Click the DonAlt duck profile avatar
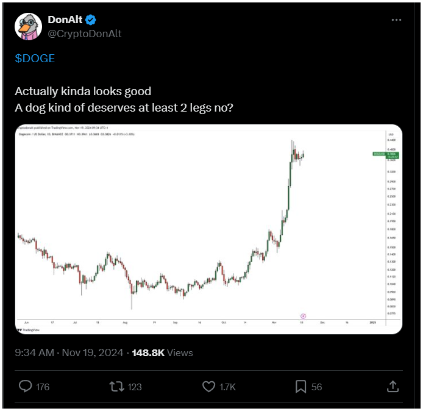This screenshot has width=423, height=411. 28,26
